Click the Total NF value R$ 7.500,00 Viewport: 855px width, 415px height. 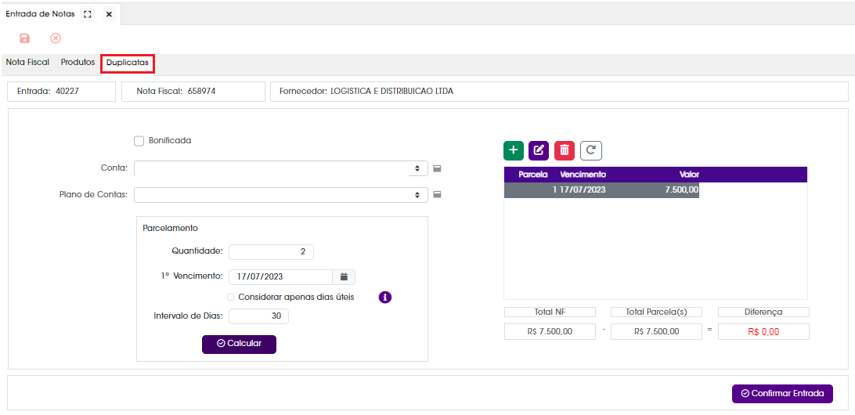tap(550, 331)
